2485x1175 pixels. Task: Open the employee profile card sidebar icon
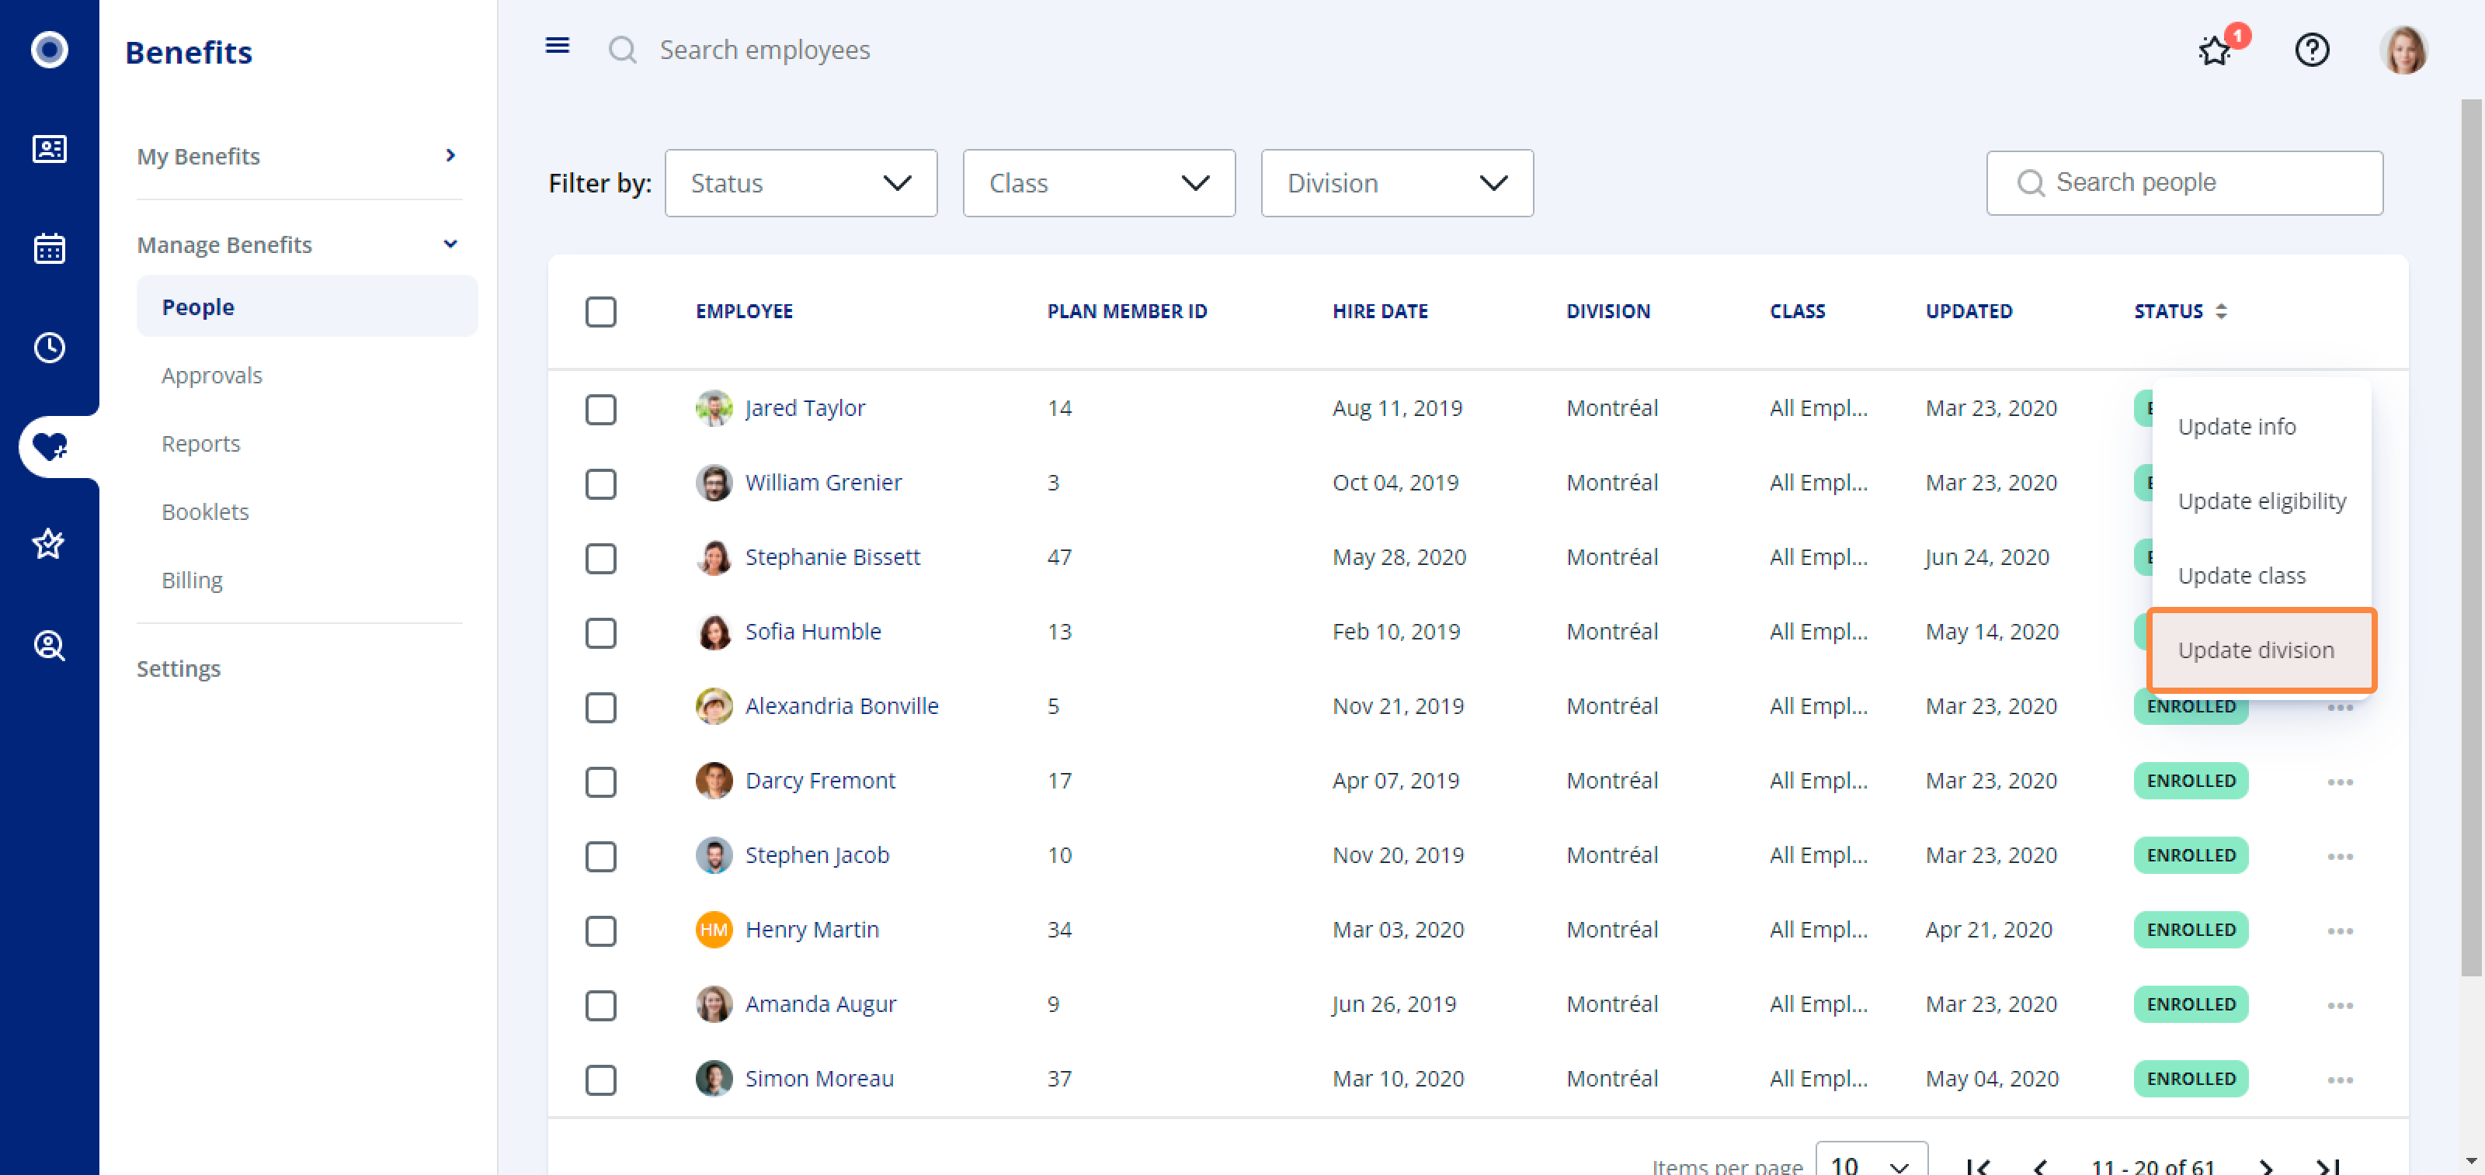pos(49,148)
